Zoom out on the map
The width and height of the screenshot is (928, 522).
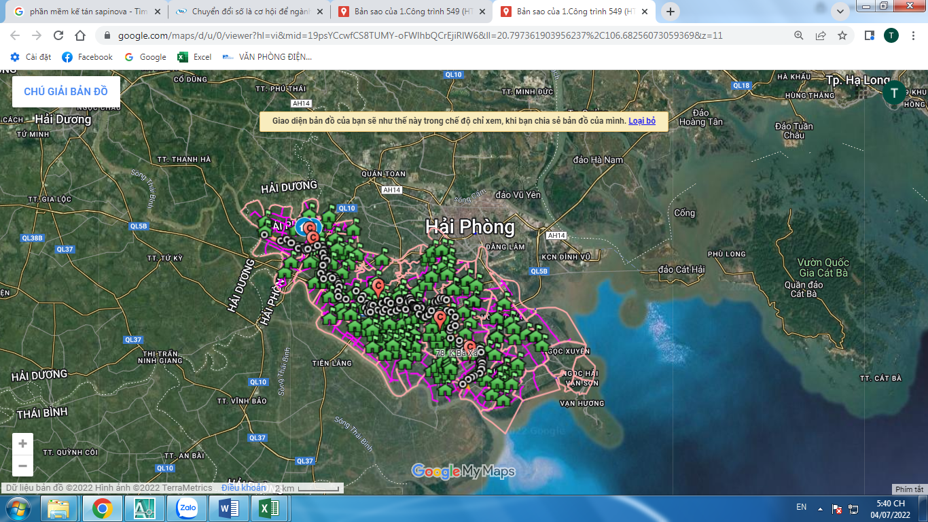click(x=22, y=466)
